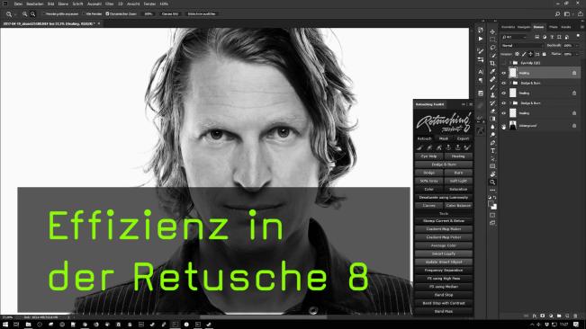Select the Path Selection tool
The height and width of the screenshot is (329, 586).
[x=492, y=158]
